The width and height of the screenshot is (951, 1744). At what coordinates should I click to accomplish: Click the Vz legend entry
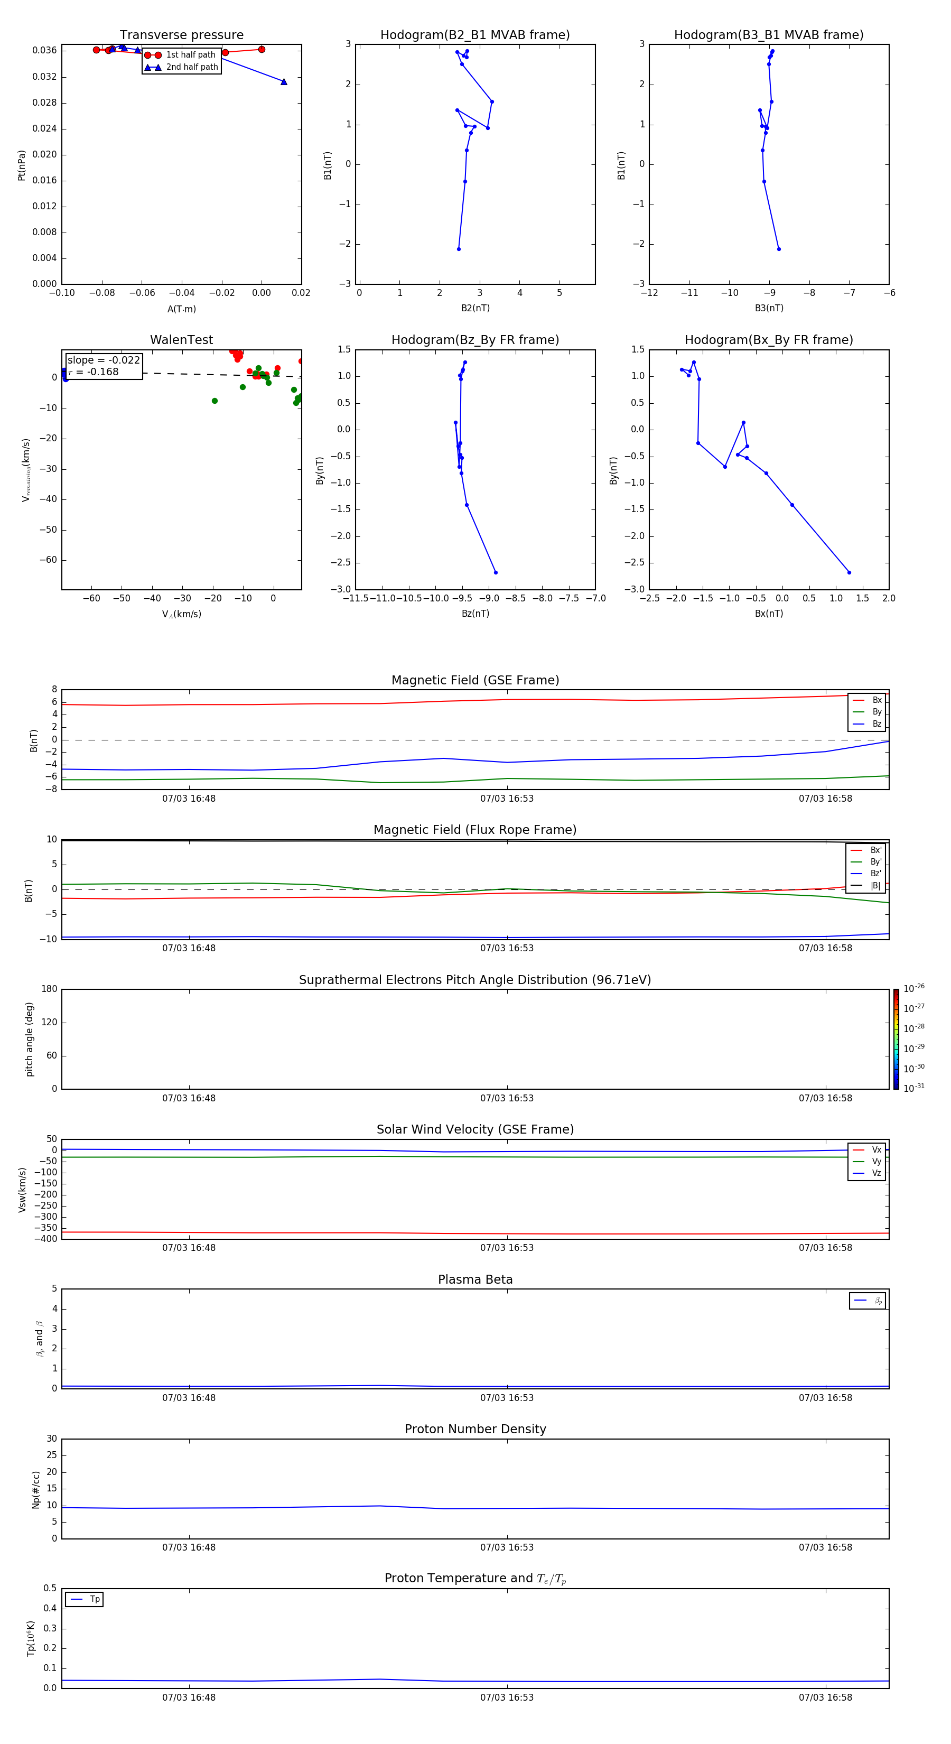tap(867, 1173)
